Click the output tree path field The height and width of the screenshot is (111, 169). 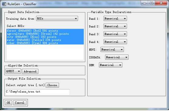tap(37, 92)
